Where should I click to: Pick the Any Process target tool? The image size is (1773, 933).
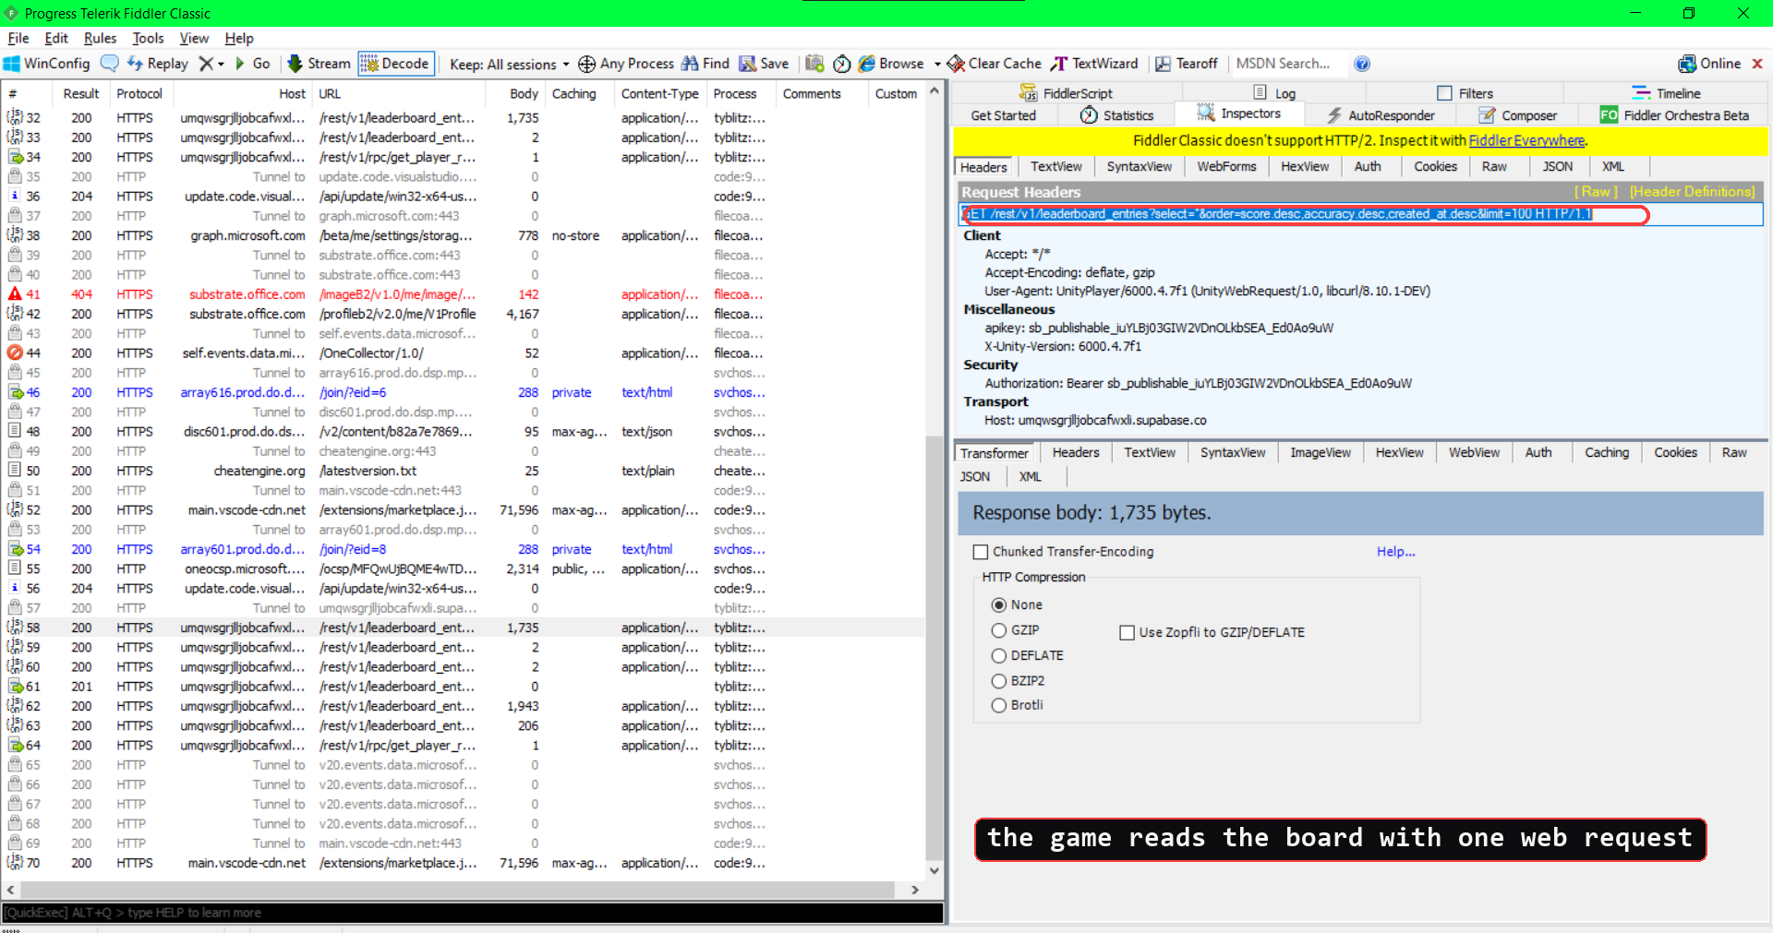pos(626,64)
